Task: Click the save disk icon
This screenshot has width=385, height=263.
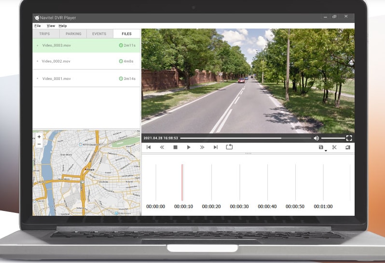Action: tap(321, 147)
